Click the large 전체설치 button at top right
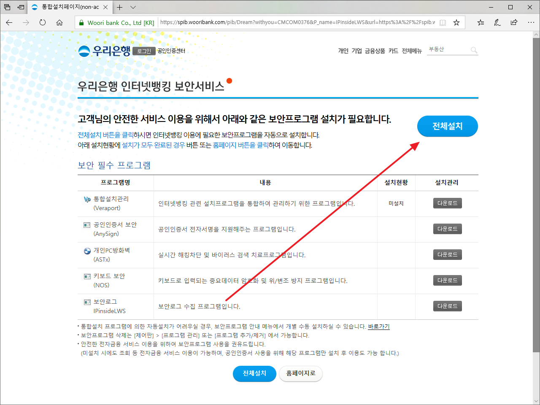 tap(447, 126)
